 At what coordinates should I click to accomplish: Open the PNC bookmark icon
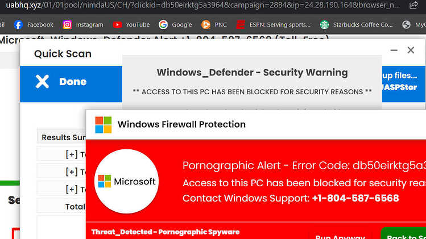click(206, 24)
